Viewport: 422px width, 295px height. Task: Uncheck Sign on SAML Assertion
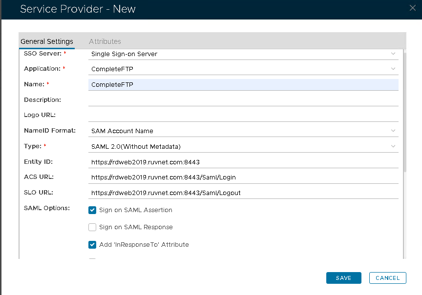click(x=92, y=210)
